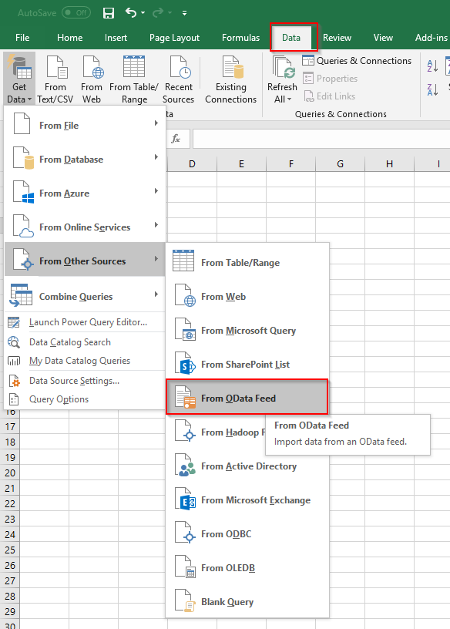Switch to the Page Layout tab
The width and height of the screenshot is (450, 629).
point(174,38)
